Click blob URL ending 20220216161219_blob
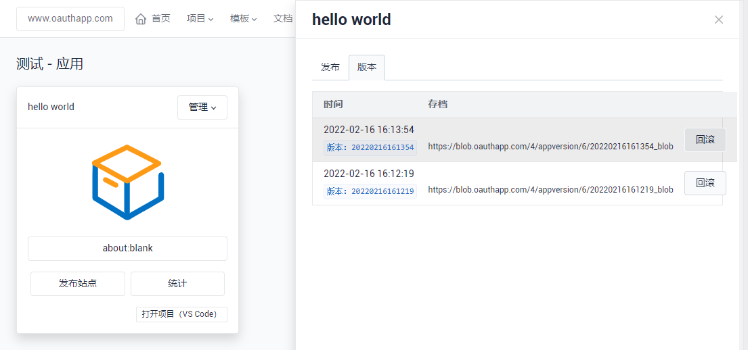748x350 pixels. pyautogui.click(x=550, y=189)
